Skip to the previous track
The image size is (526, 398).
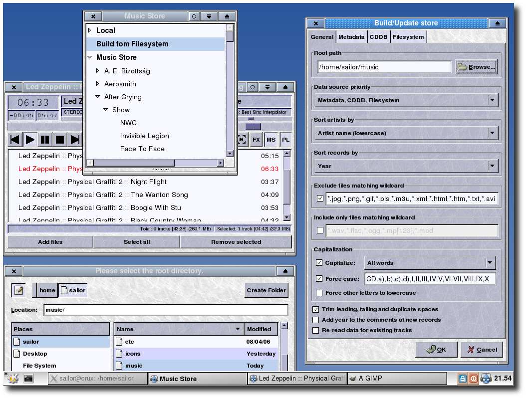15,140
